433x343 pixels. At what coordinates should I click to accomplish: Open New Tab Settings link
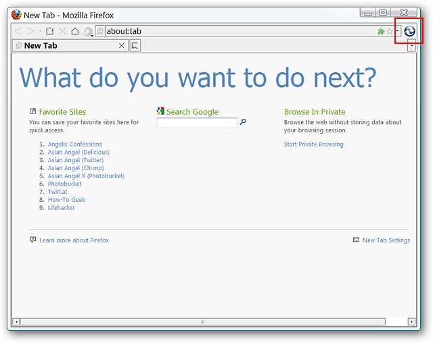point(386,240)
